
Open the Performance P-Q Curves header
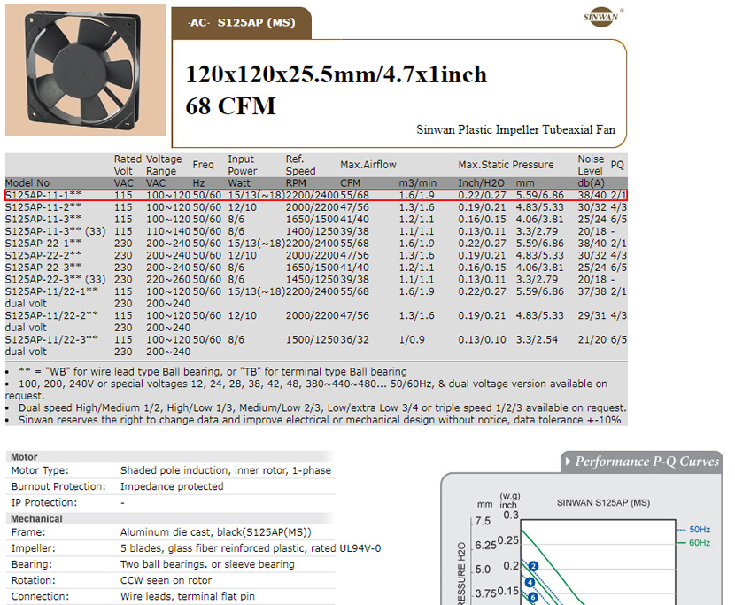(642, 462)
